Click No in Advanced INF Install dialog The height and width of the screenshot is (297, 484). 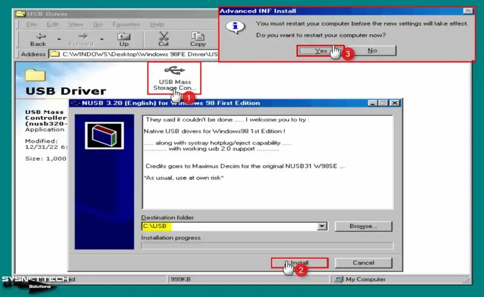(372, 51)
